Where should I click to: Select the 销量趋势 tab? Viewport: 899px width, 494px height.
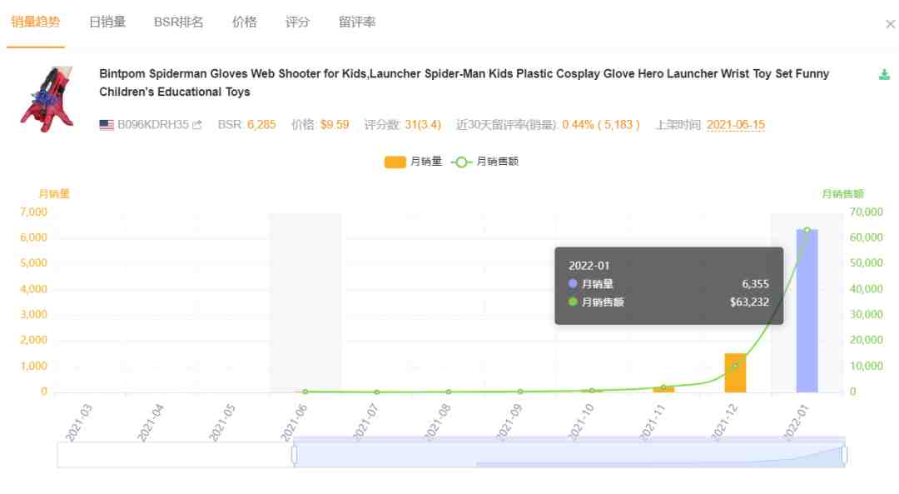pos(36,22)
